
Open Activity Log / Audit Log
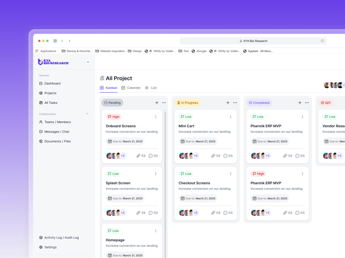click(x=59, y=238)
